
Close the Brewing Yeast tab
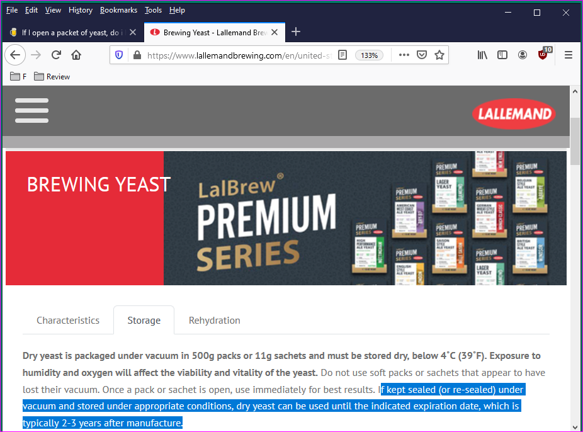click(275, 32)
